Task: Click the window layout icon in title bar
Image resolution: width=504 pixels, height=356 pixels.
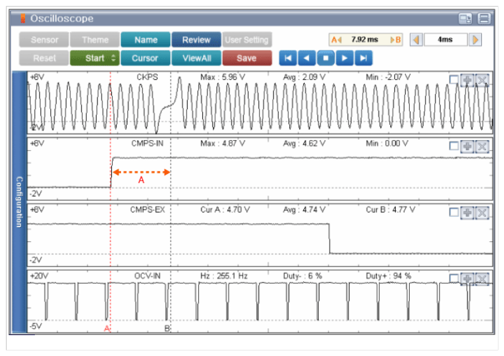Action: (465, 19)
